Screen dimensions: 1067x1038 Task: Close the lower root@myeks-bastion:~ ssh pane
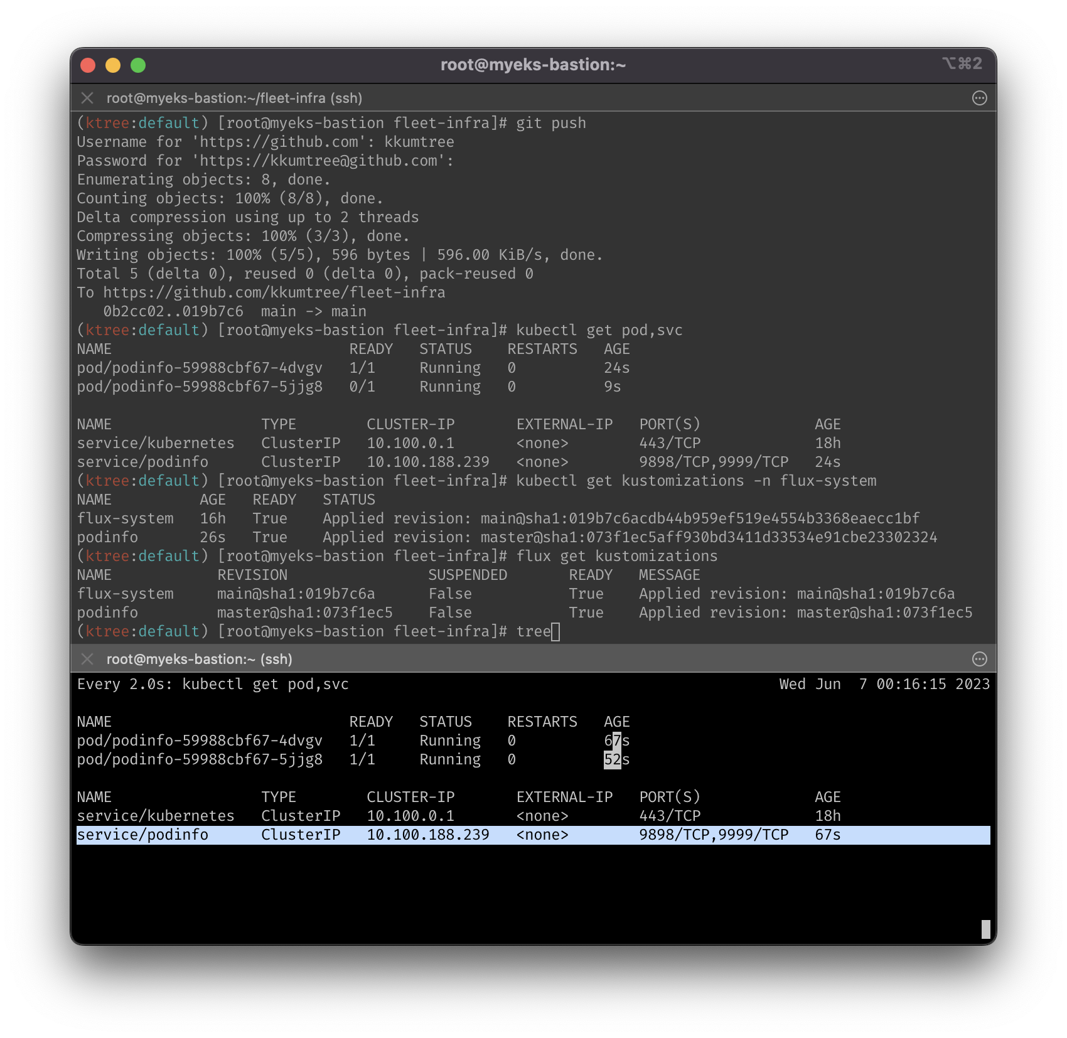point(87,659)
